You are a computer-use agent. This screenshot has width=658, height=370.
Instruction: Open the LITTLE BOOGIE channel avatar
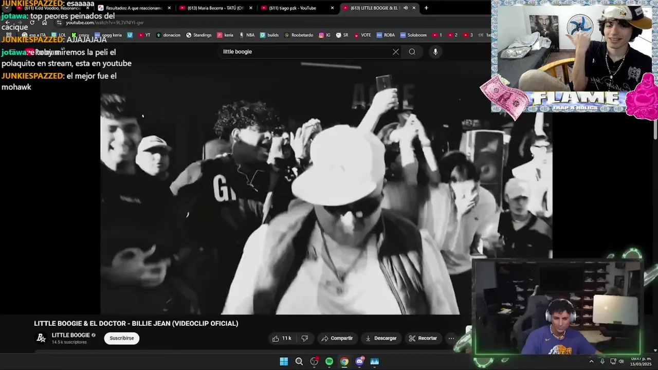41,338
